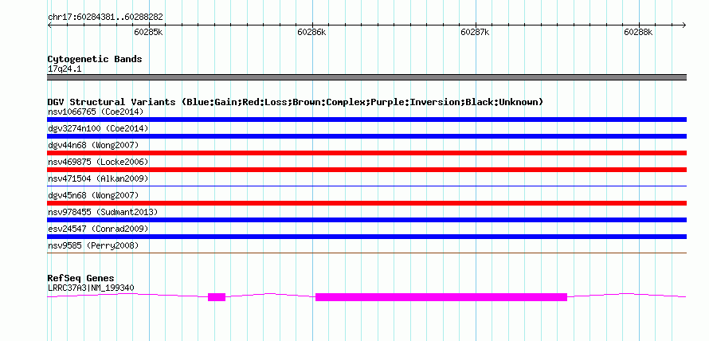The height and width of the screenshot is (341, 709).
Task: Click the right arrowhead of the ruler
Action: [684, 25]
